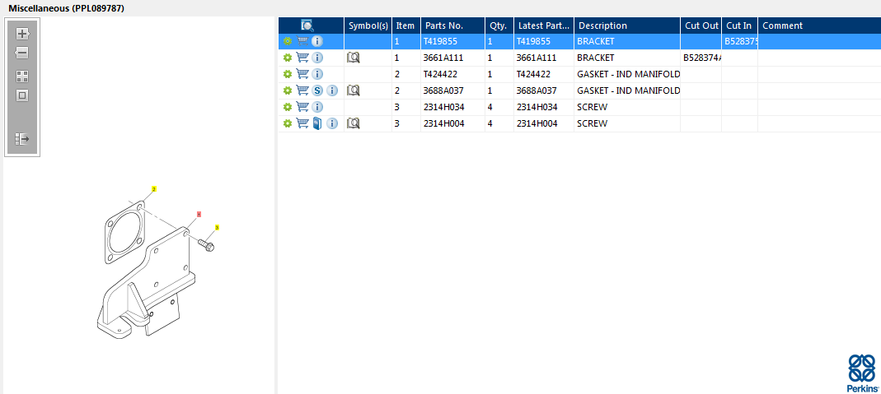Click the Cut Out column header

(701, 25)
